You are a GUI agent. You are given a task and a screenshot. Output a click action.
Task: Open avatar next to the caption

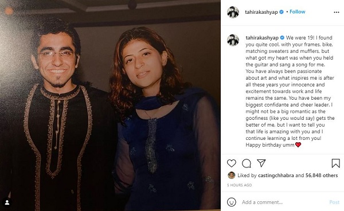coord(233,40)
